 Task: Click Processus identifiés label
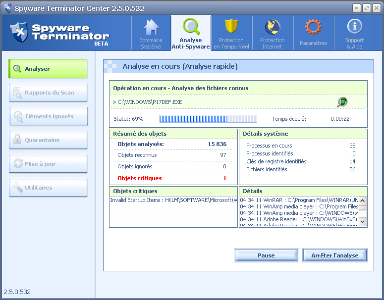[270, 153]
